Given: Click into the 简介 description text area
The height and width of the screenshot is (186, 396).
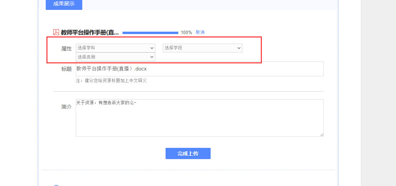Looking at the screenshot, I should (199, 118).
